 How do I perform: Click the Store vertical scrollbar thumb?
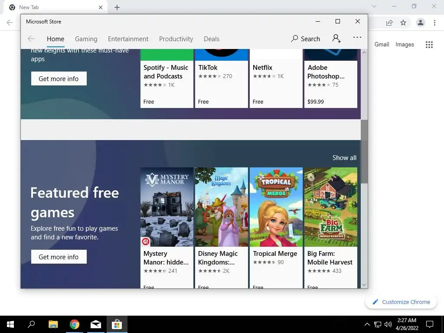(x=364, y=151)
